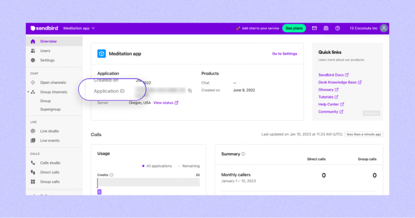Click the Last updated timestamp text
Screen dimensions: 415x218
click(x=302, y=134)
